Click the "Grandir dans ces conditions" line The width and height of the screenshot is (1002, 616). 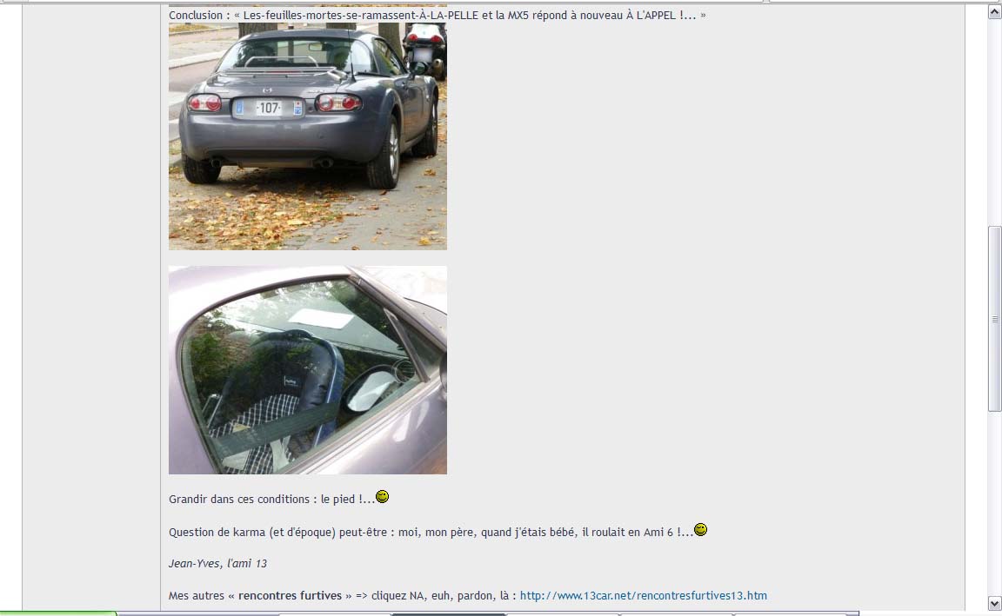coord(271,500)
